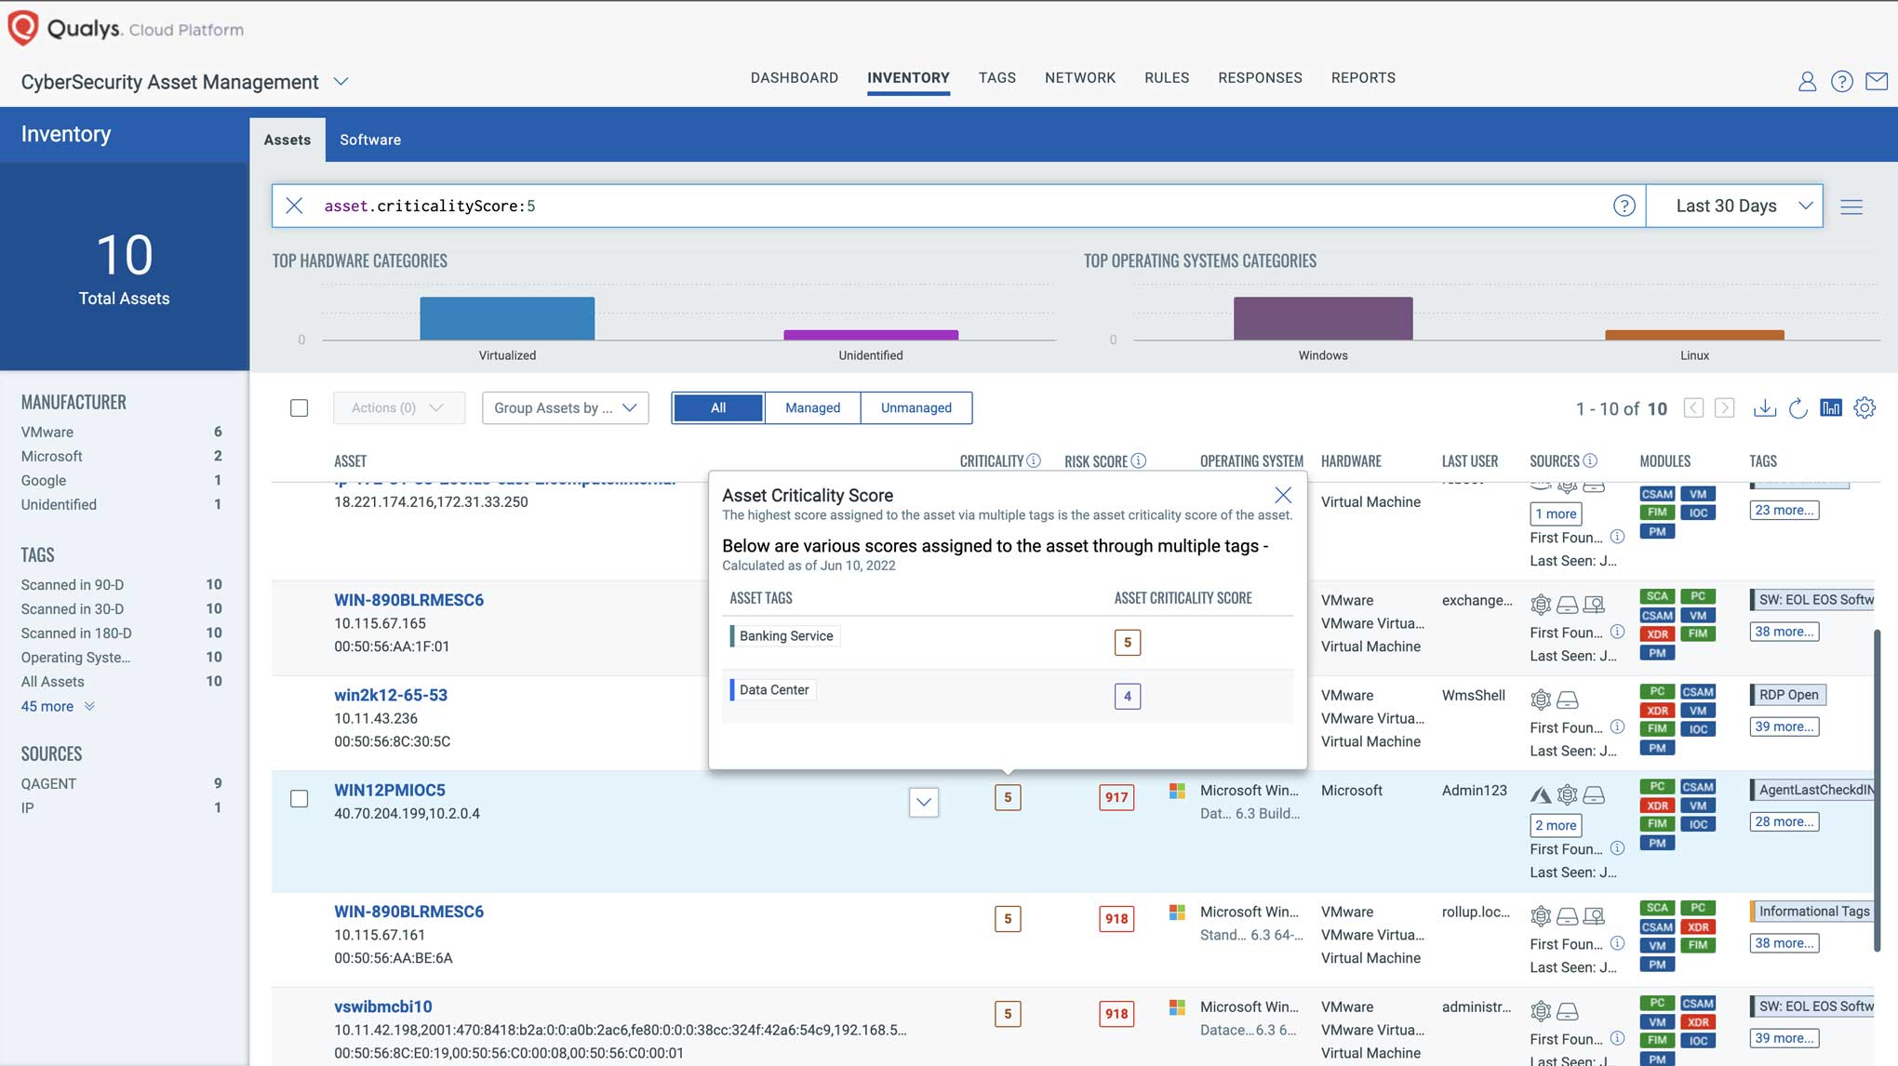Select the Unmanaged assets filter
This screenshot has width=1898, height=1066.
click(916, 407)
